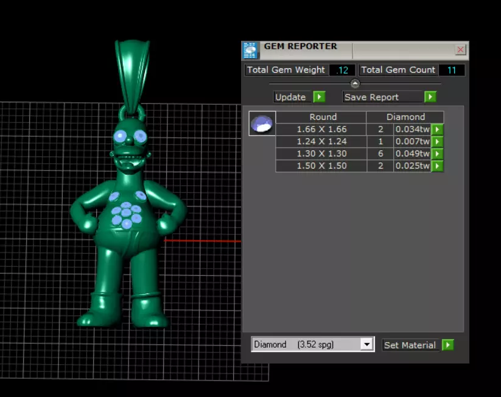Click the Update button

[293, 97]
